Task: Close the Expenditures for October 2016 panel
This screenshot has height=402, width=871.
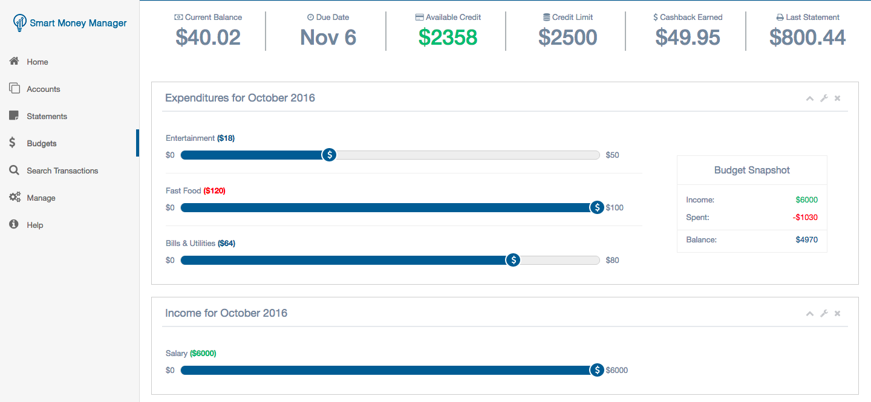Action: (838, 98)
